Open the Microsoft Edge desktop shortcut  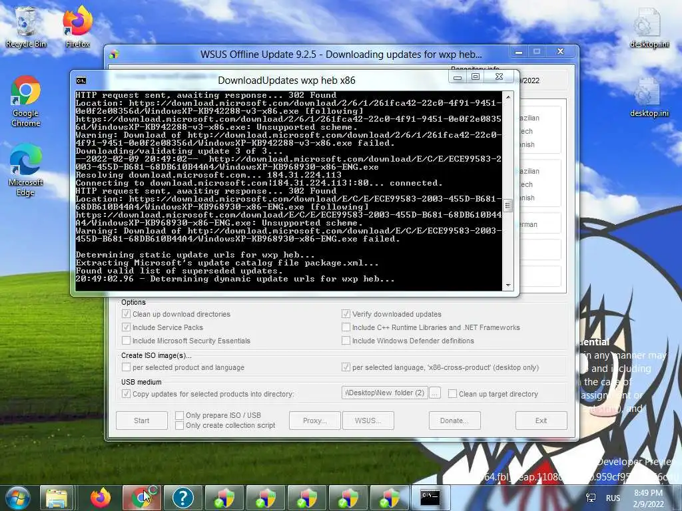(26, 170)
